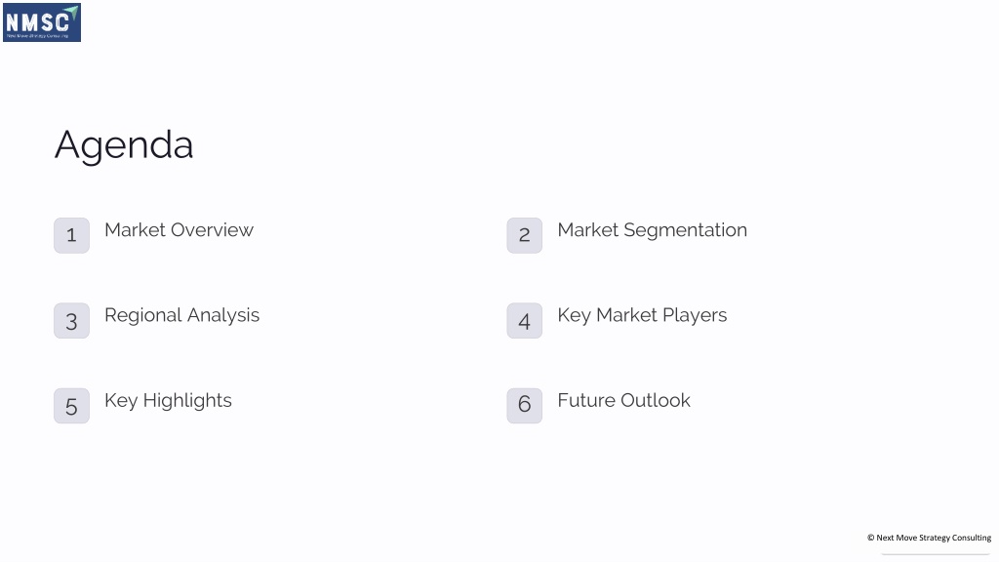The image size is (999, 562).
Task: Go to Key Market Players section
Action: click(642, 316)
